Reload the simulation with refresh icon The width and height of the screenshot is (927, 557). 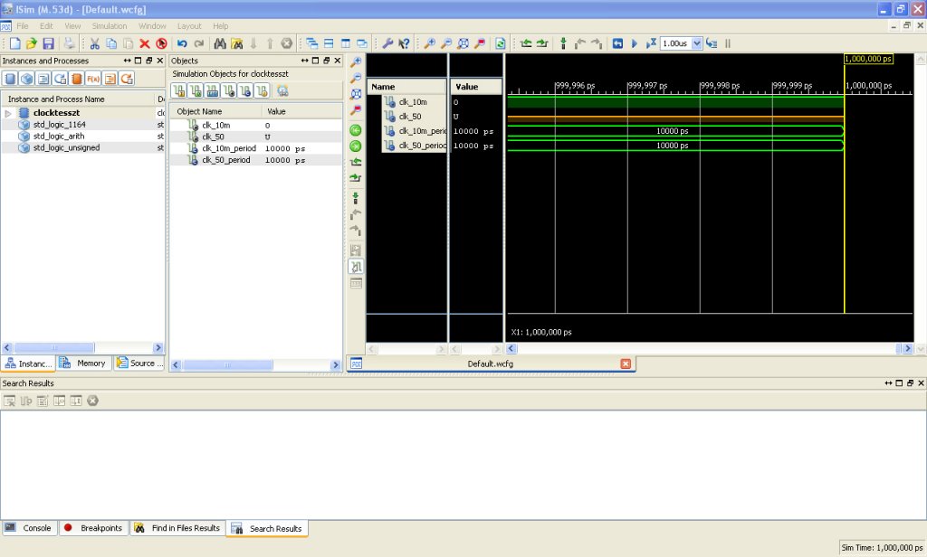pyautogui.click(x=500, y=43)
